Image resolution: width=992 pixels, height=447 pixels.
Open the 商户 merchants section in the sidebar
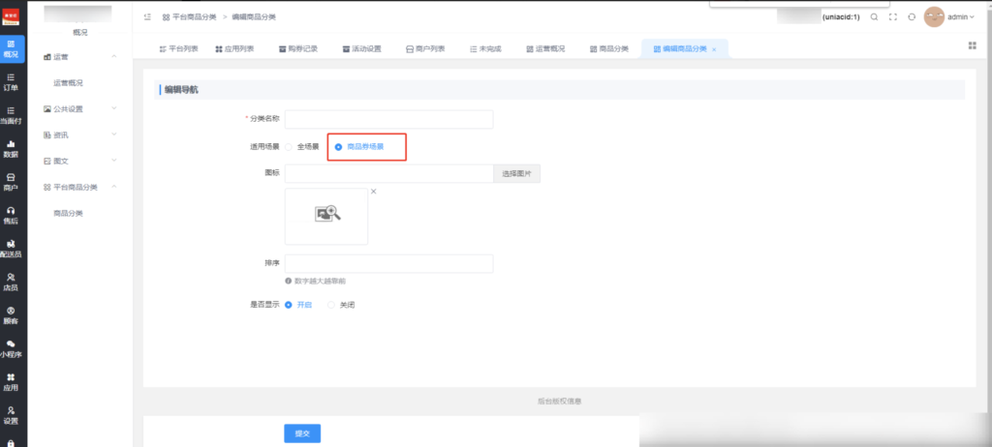click(x=12, y=183)
